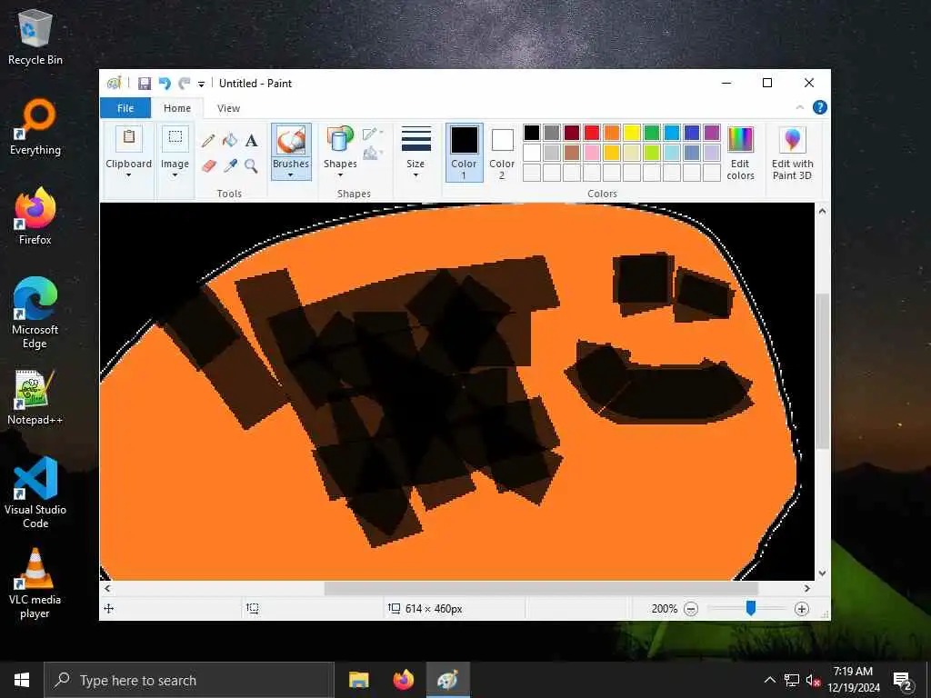This screenshot has width=931, height=698.
Task: Open Microsoft Edge desktop shortcut
Action: pyautogui.click(x=35, y=314)
